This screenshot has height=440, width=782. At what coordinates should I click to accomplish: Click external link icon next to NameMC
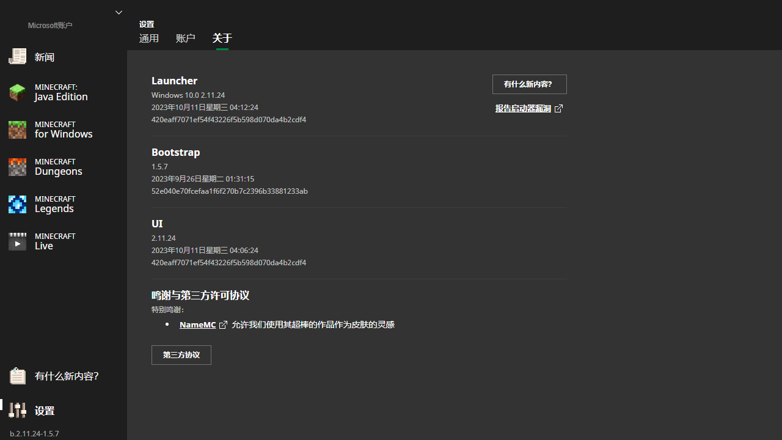pos(223,325)
